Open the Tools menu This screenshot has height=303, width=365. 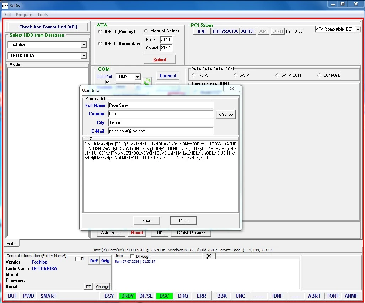(x=42, y=15)
